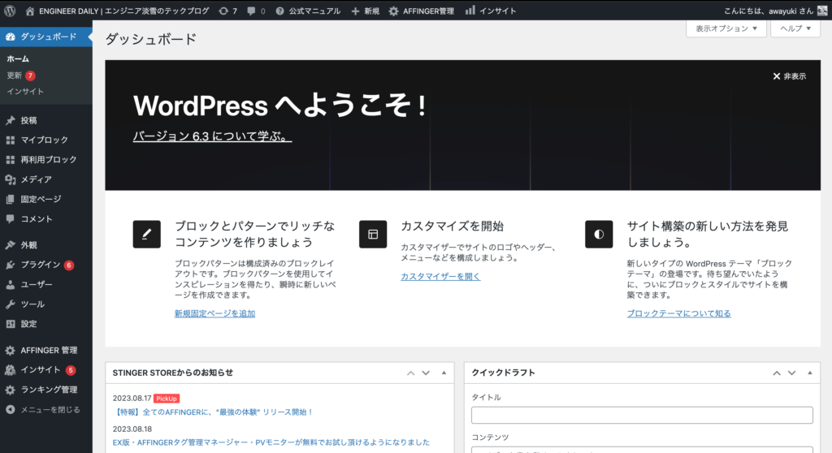Open 外観 brush icon in sidebar

pos(10,245)
